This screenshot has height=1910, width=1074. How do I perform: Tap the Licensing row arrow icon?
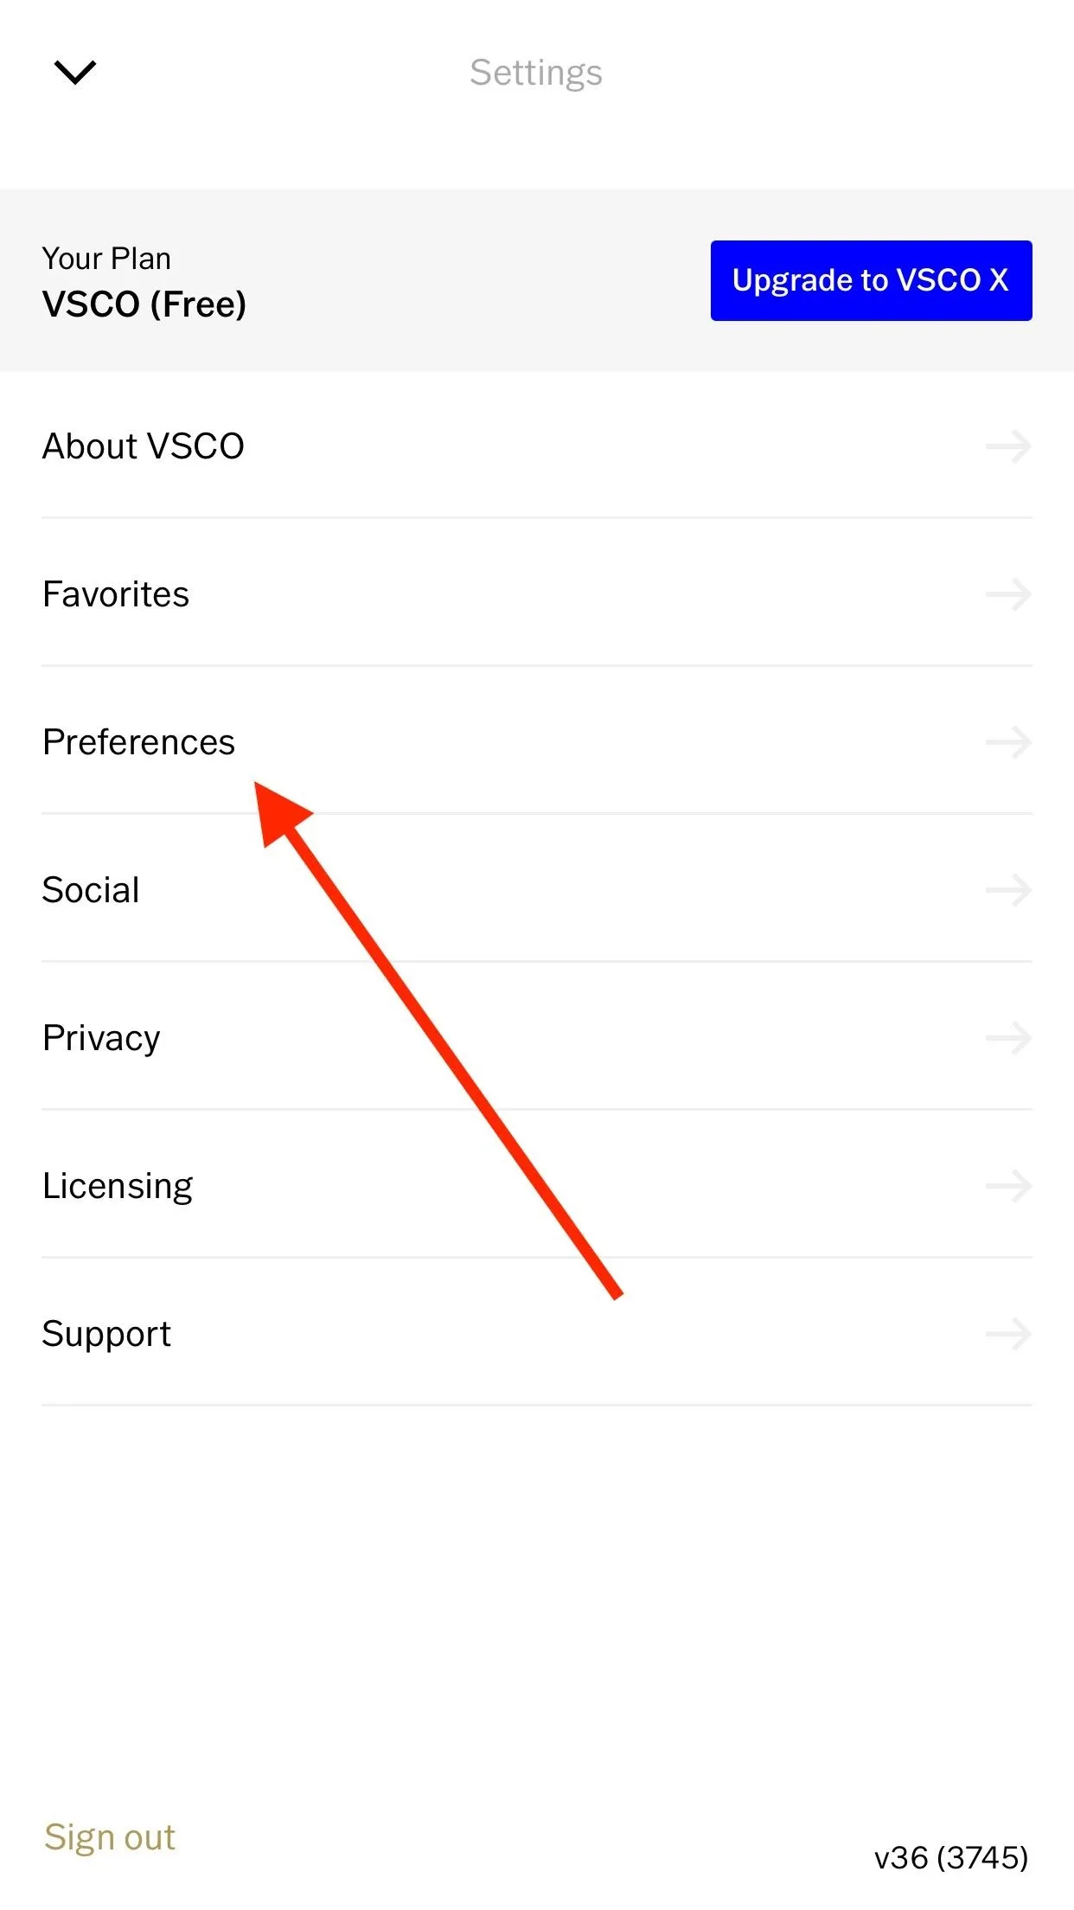click(x=1008, y=1185)
